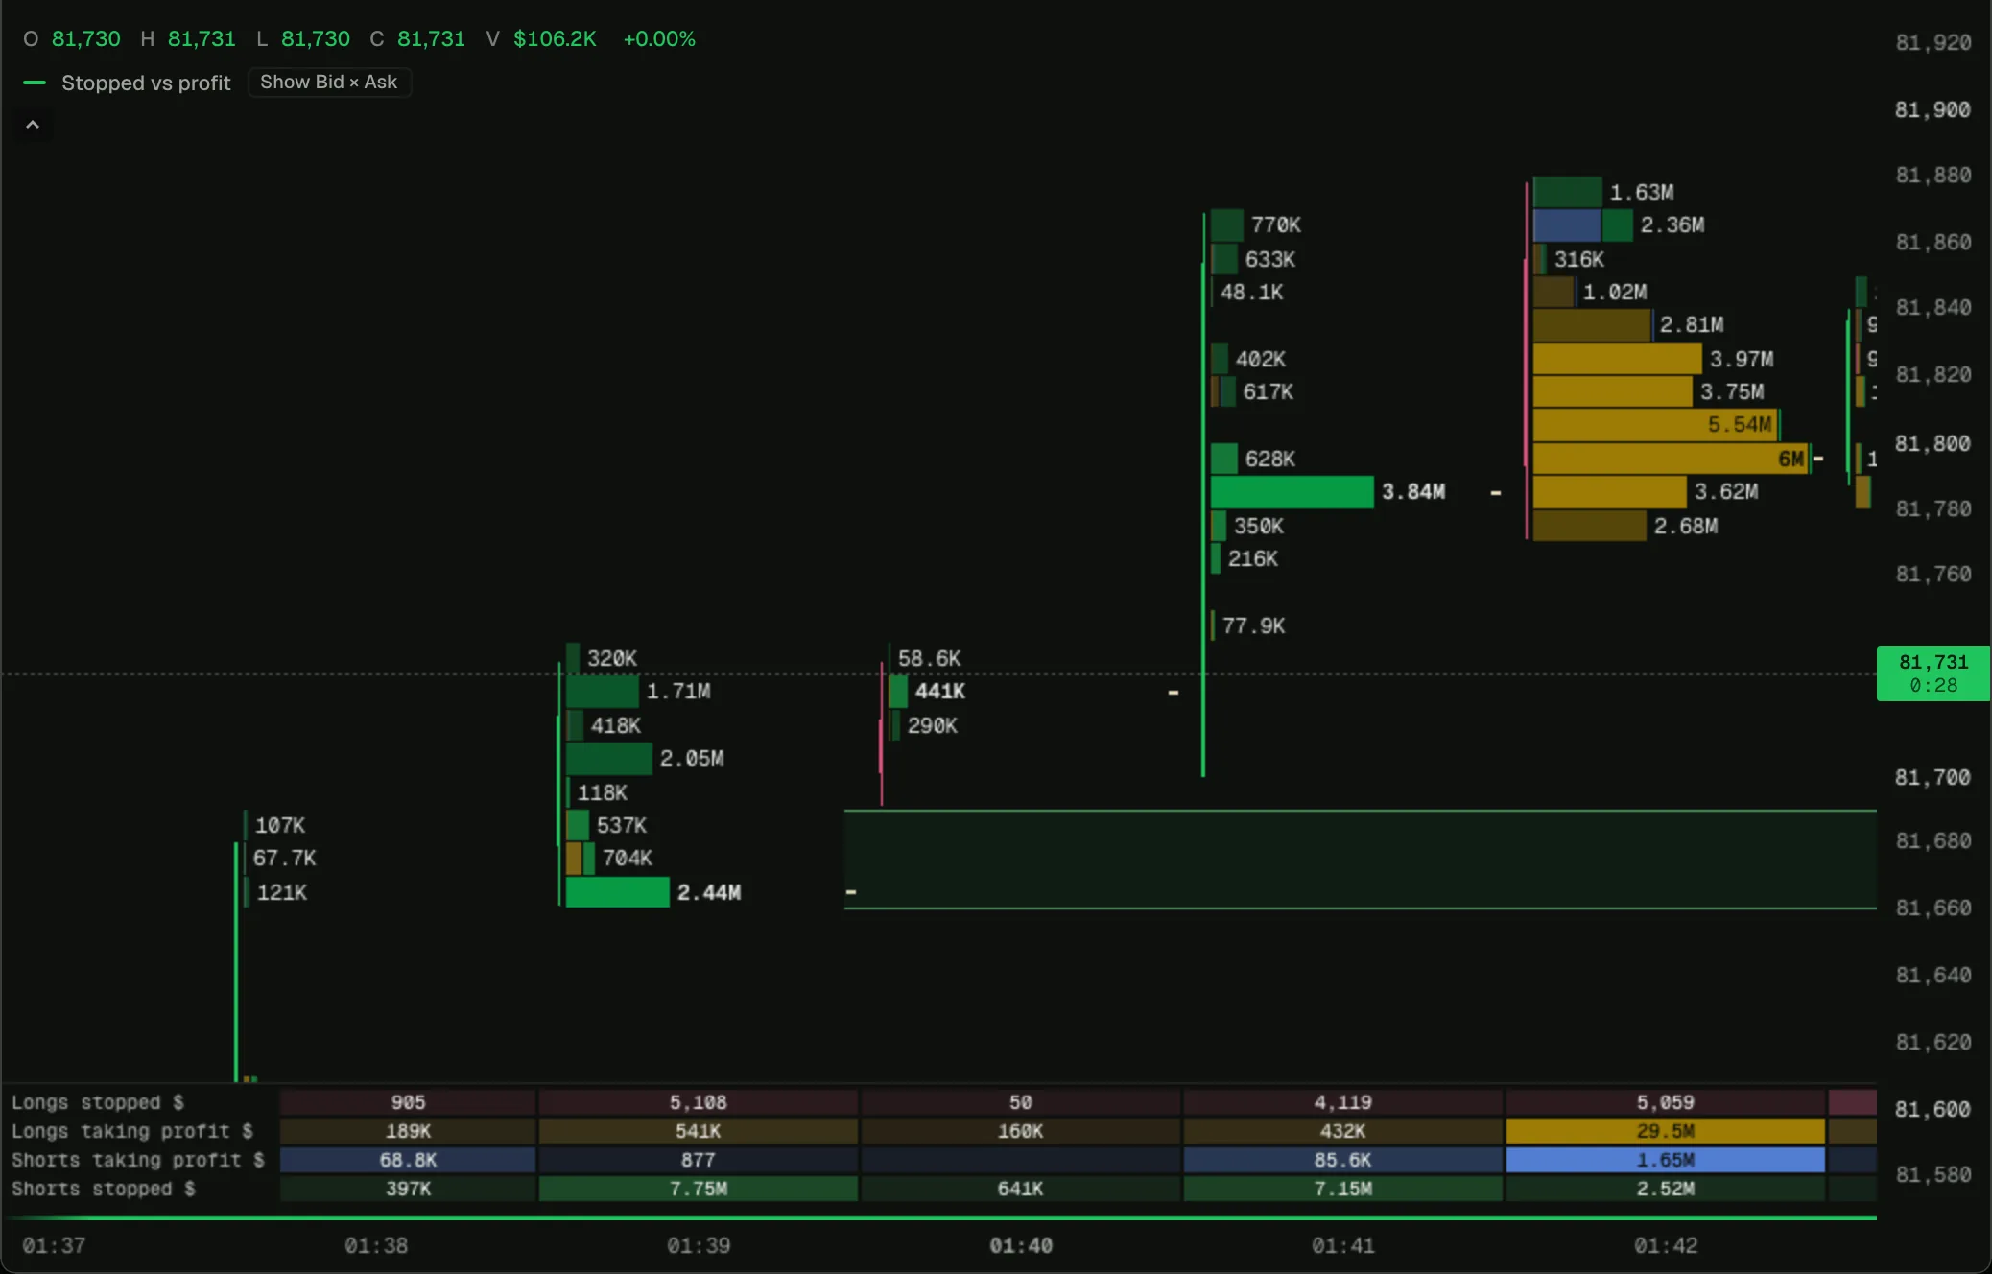Click the 3.97M yellow volume bar

(1617, 359)
